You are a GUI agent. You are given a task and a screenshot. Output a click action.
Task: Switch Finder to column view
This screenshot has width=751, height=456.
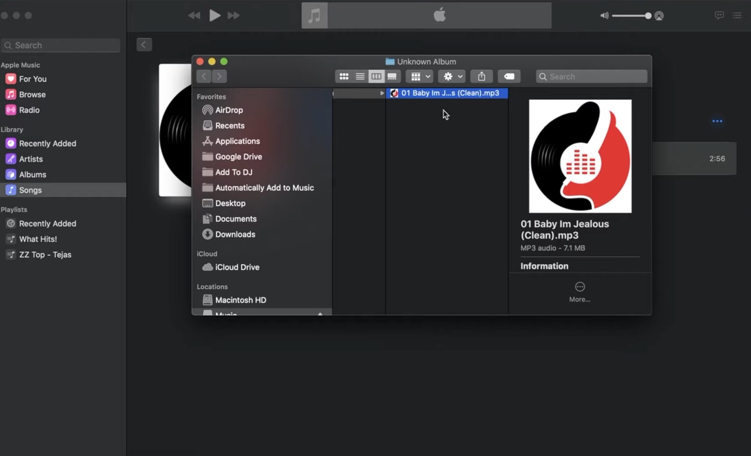tap(376, 76)
